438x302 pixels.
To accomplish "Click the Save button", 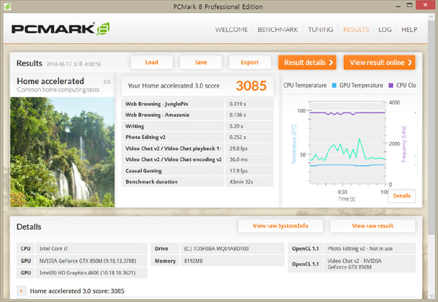I will [201, 62].
